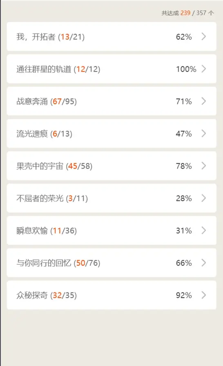Select 与你同行的回忆 (50/76) entry
Image resolution: width=223 pixels, height=366 pixels.
111,263
